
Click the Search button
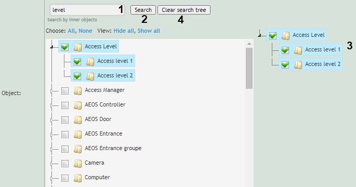pyautogui.click(x=143, y=10)
